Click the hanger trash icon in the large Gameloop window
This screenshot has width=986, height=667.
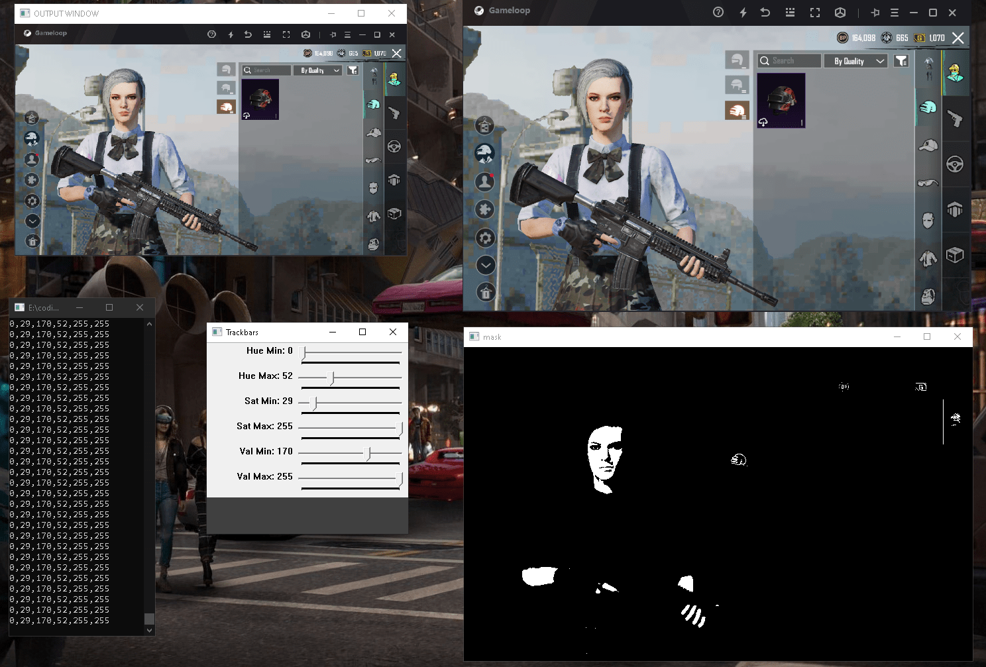point(486,292)
